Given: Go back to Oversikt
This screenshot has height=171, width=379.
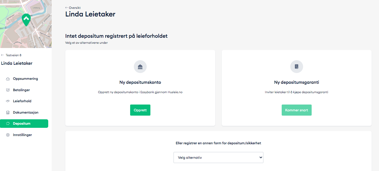Looking at the screenshot, I should coord(73,8).
